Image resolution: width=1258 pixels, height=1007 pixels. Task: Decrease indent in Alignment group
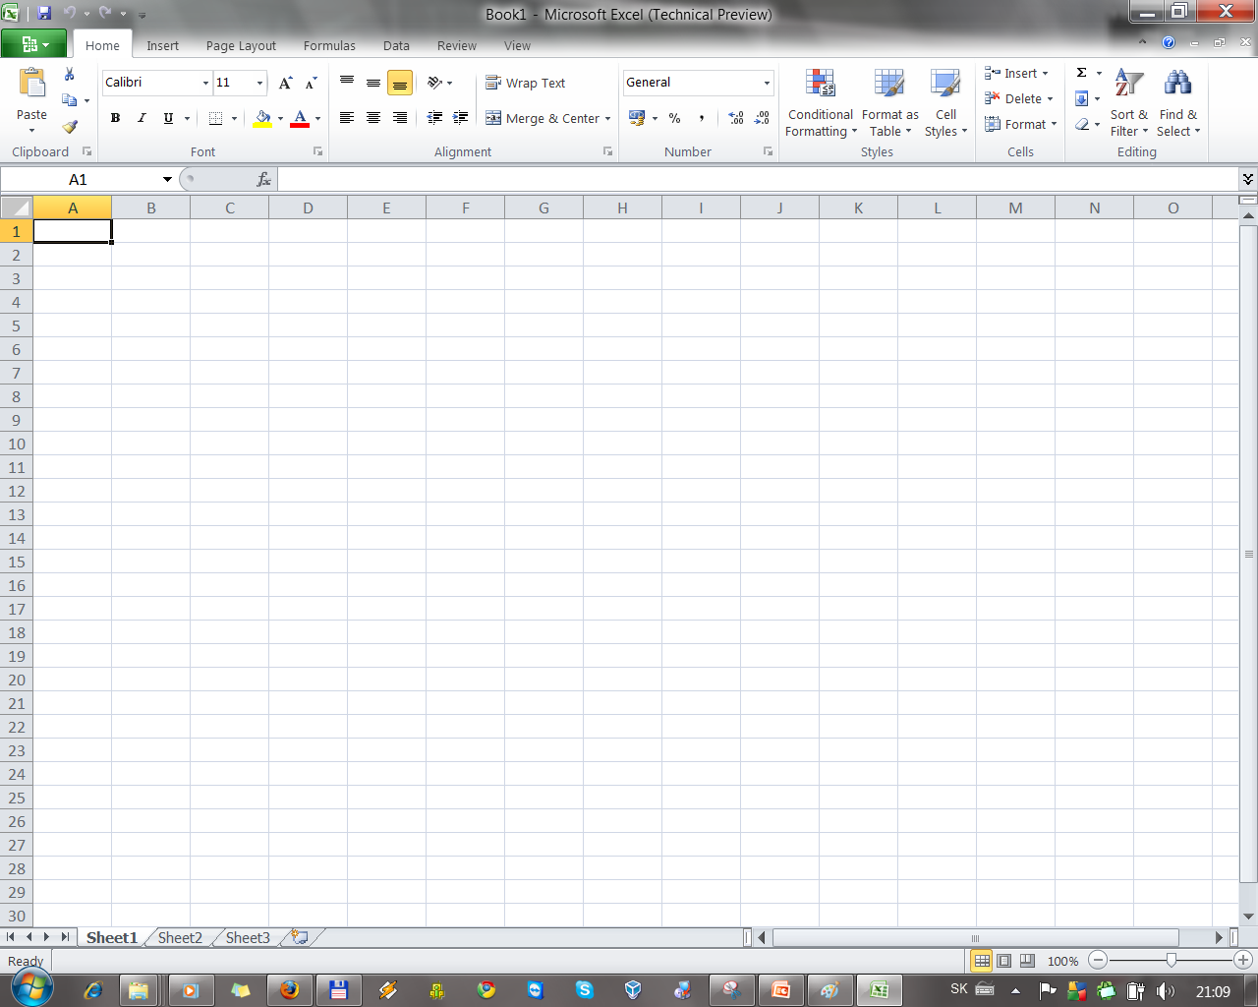tap(434, 118)
